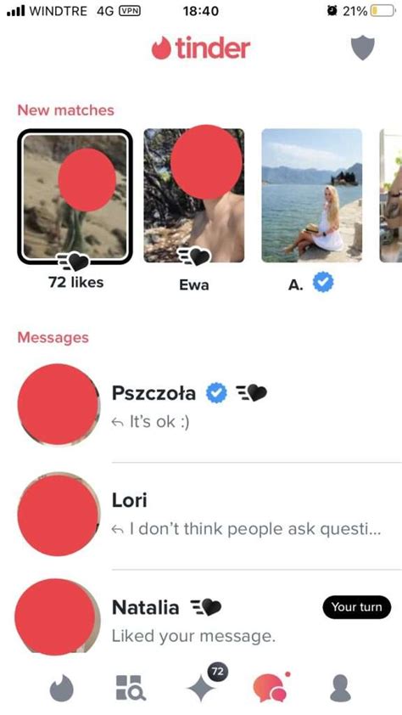Select the messages chat bubble tab

[270, 687]
